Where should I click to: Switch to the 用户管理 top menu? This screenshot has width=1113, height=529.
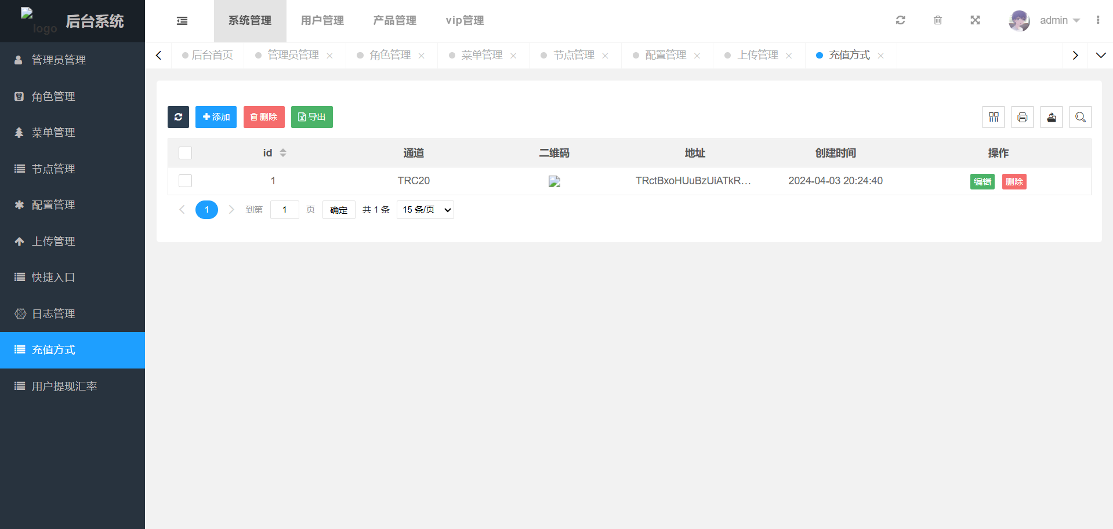[x=322, y=21]
